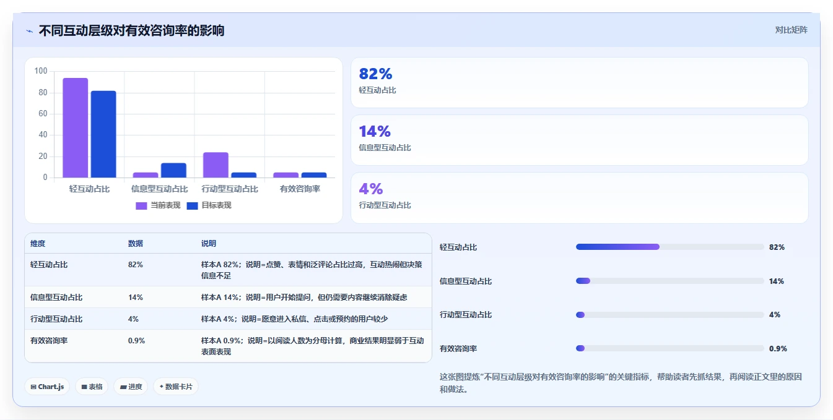Click the description starting 样本A 82%
Image resolution: width=833 pixels, height=420 pixels.
pyautogui.click(x=312, y=270)
